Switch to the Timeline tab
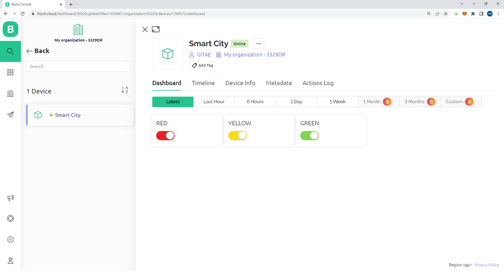The height and width of the screenshot is (271, 504). [x=203, y=83]
